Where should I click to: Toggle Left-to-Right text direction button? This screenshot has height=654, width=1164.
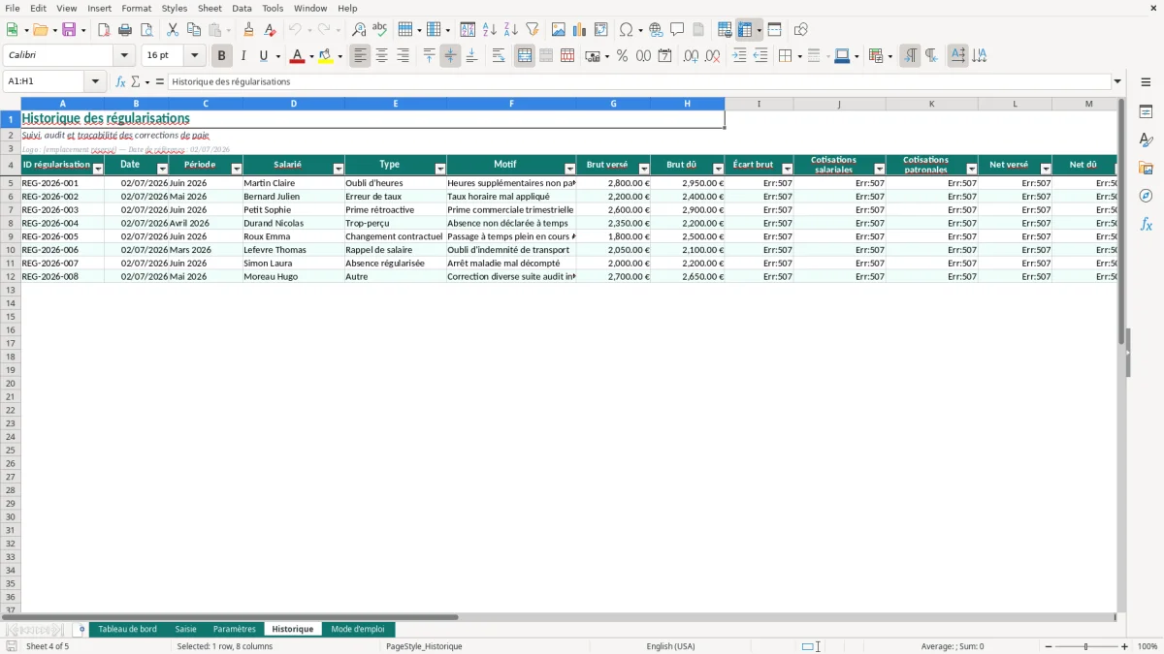point(910,56)
